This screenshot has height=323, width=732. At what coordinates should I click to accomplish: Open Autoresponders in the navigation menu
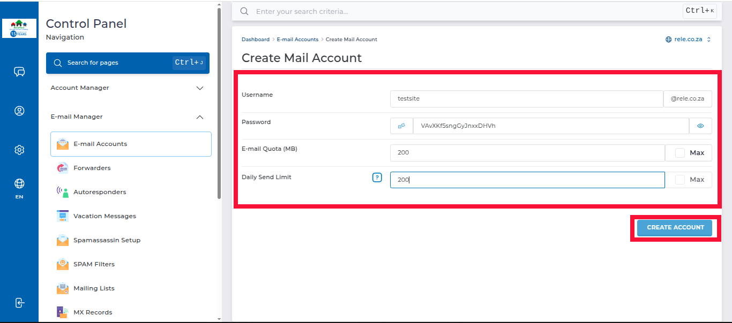(x=100, y=192)
